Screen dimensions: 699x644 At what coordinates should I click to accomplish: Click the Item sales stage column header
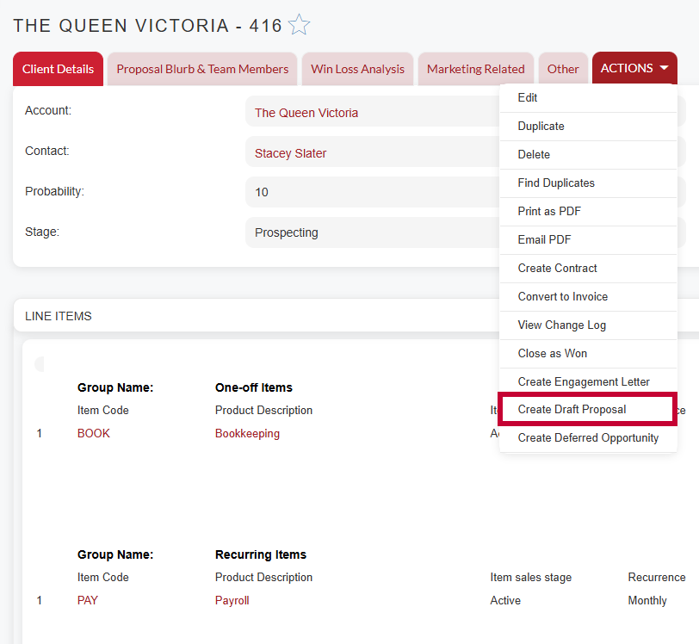pos(530,577)
